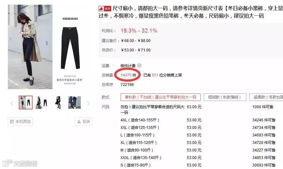Click the 投诉 complaint warning button

(84, 121)
